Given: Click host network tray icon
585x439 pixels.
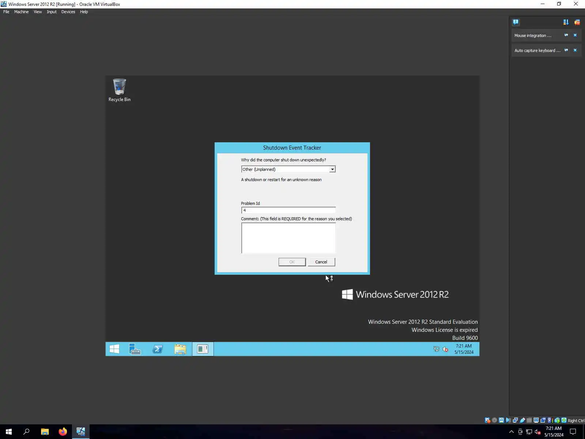Looking at the screenshot, I should (529, 432).
